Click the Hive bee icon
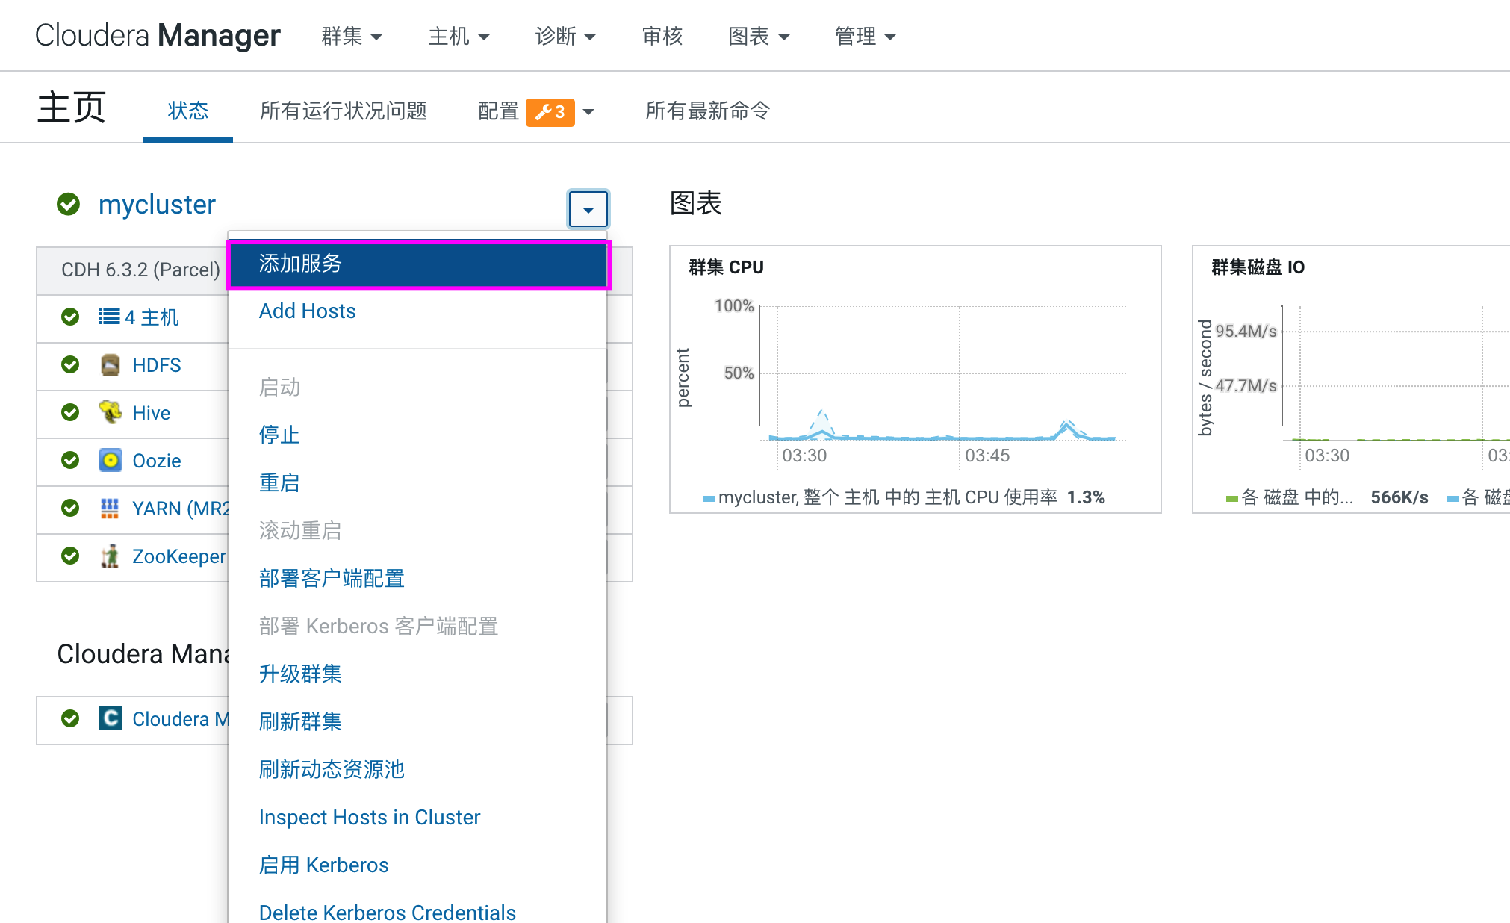This screenshot has height=923, width=1510. click(x=110, y=412)
